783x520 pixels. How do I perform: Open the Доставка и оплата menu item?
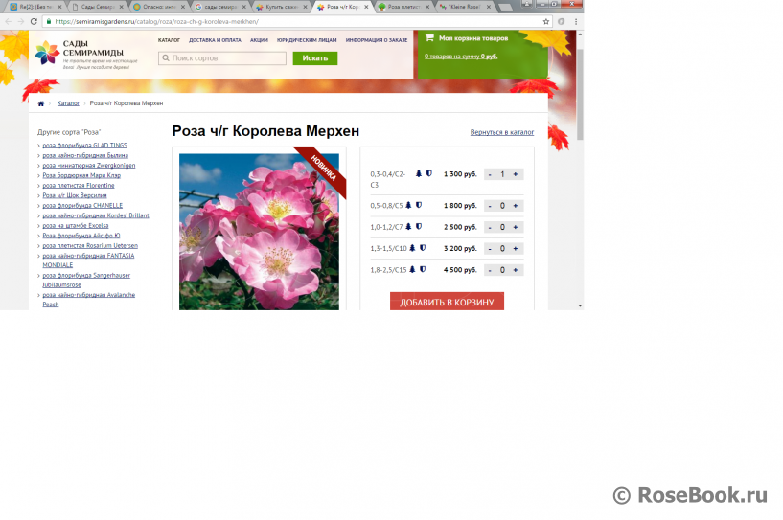[x=215, y=40]
